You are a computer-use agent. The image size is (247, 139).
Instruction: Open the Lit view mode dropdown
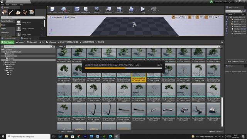tap(67, 17)
